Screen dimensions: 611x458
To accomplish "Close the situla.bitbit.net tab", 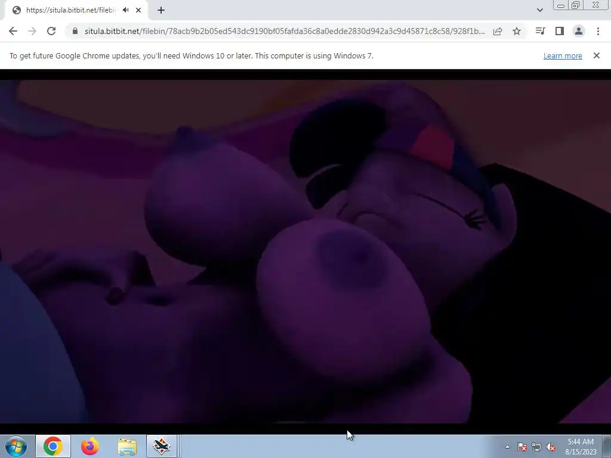I will pos(138,10).
